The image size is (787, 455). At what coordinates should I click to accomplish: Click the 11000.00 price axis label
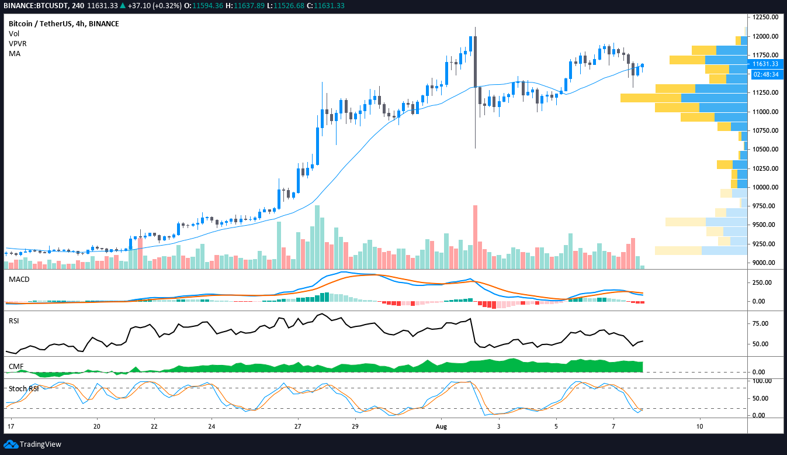(766, 112)
